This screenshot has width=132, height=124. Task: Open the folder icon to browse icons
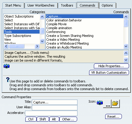pyautogui.click(x=115, y=103)
